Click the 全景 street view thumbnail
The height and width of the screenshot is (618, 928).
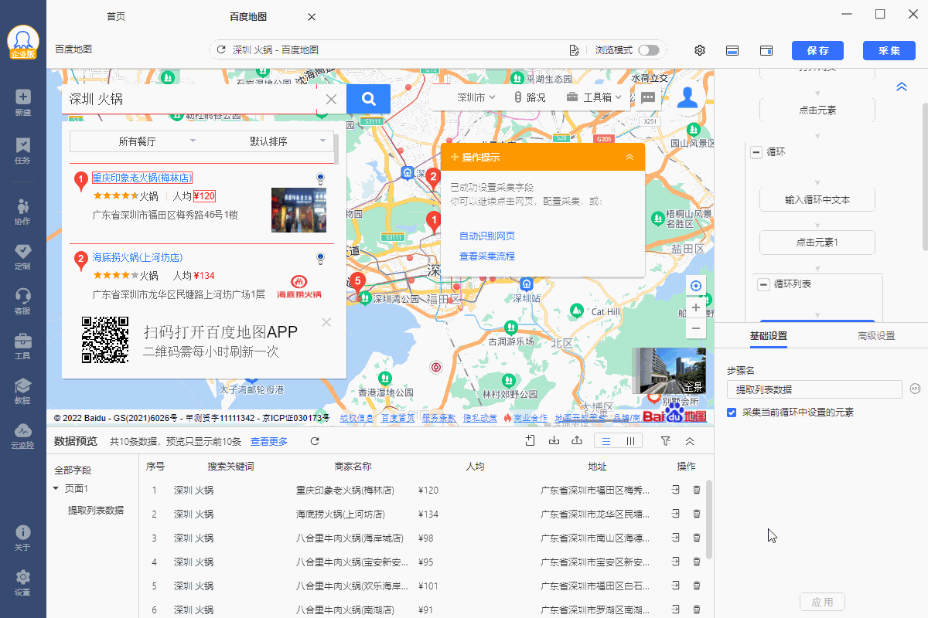pyautogui.click(x=669, y=371)
